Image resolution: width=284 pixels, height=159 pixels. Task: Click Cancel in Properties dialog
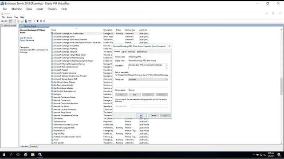point(153,115)
